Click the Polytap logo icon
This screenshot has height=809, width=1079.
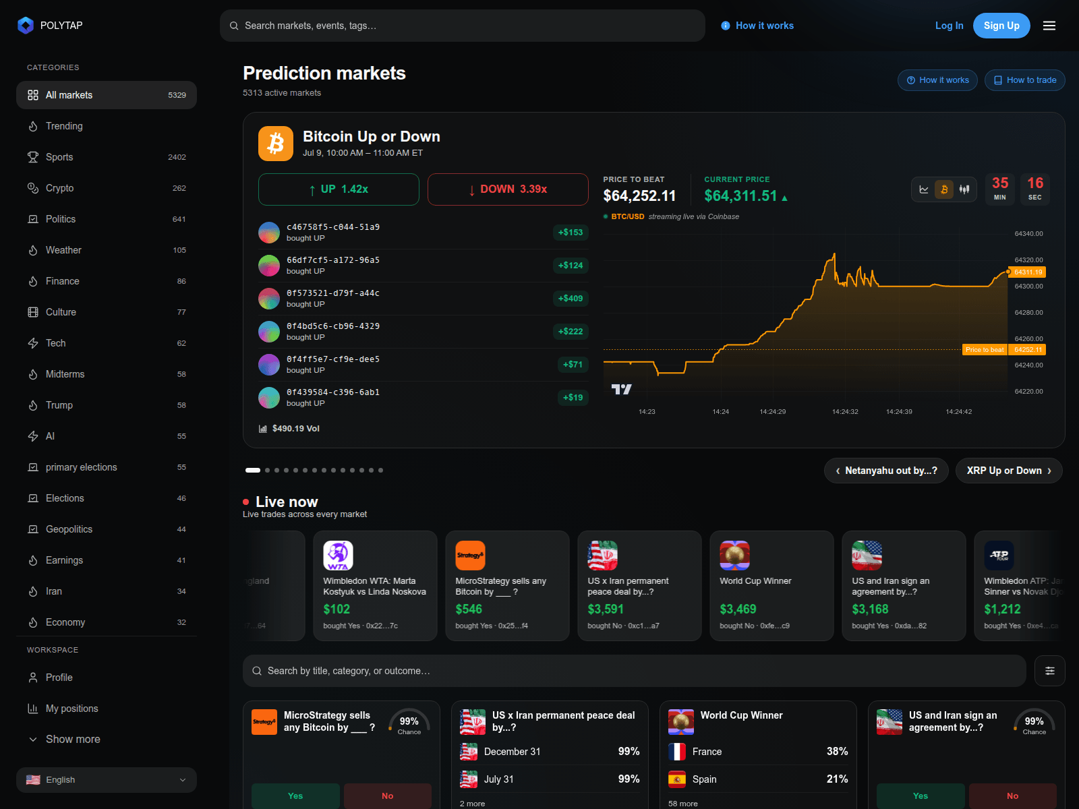(x=26, y=26)
